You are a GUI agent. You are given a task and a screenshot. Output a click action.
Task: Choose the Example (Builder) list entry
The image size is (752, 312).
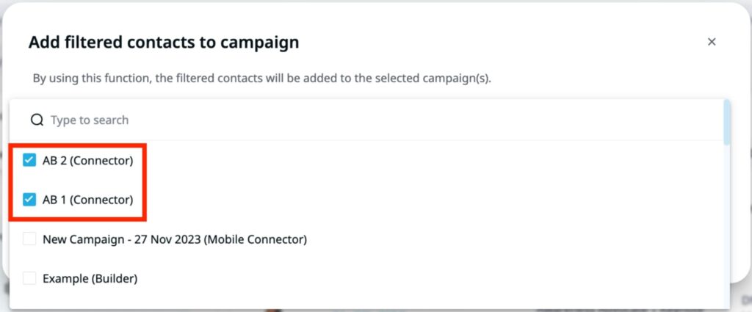click(x=367, y=278)
